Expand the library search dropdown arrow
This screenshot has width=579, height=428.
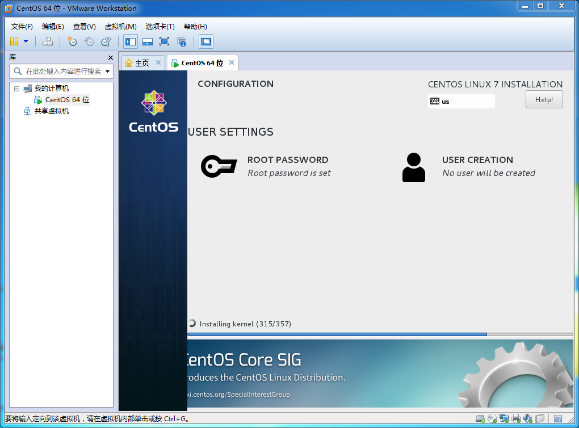point(107,72)
